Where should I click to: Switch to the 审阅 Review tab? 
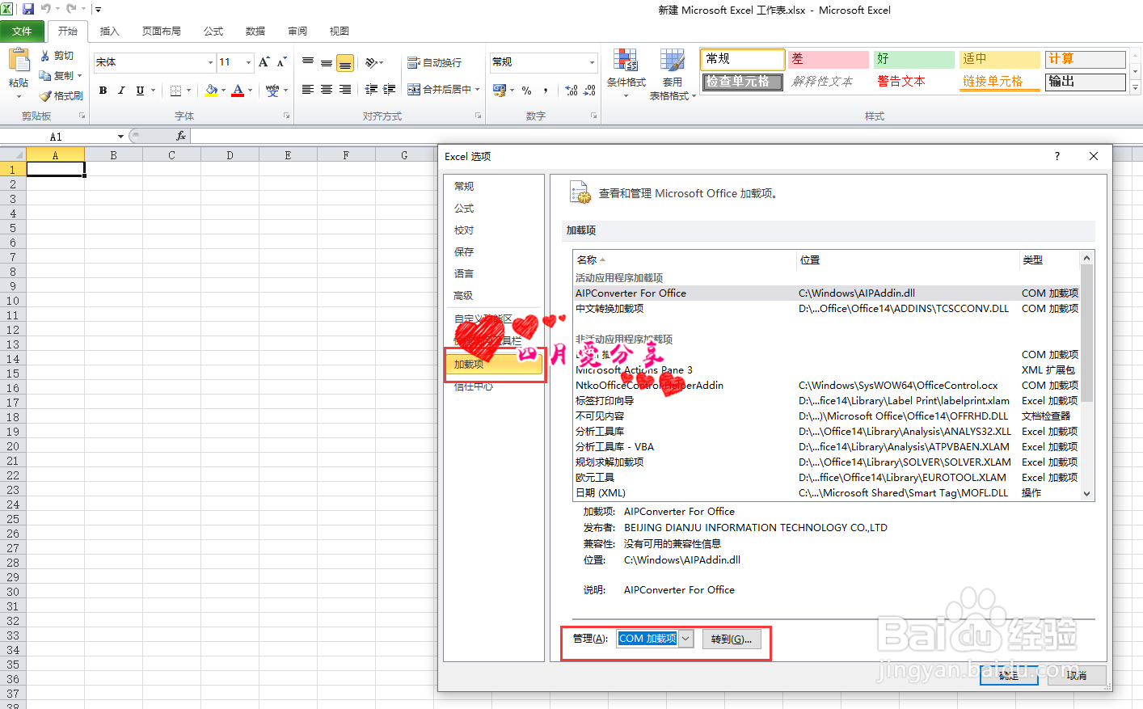(297, 32)
